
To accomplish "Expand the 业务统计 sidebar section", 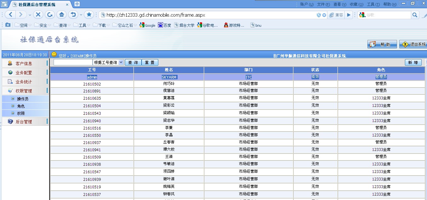I will click(x=25, y=81).
